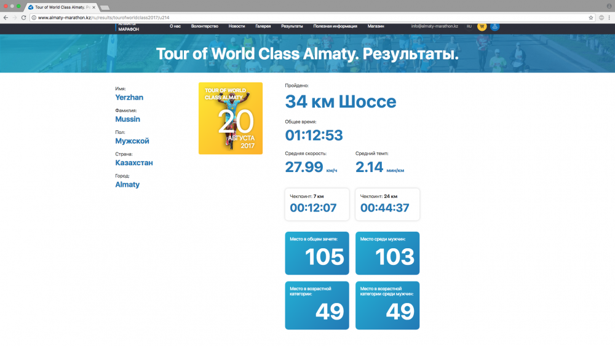
Task: Open the 'Магазин' shop link
Action: [x=376, y=26]
